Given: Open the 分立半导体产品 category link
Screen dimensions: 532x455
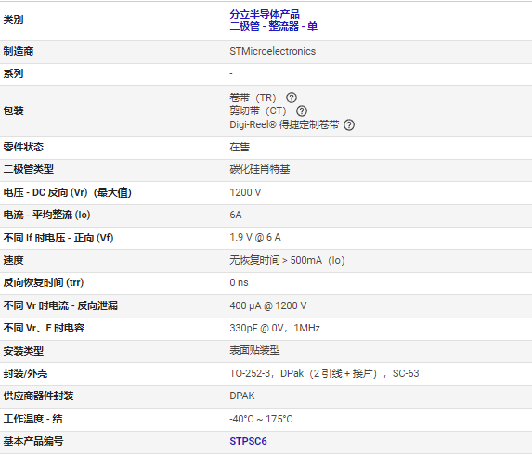Looking at the screenshot, I should click(x=265, y=14).
